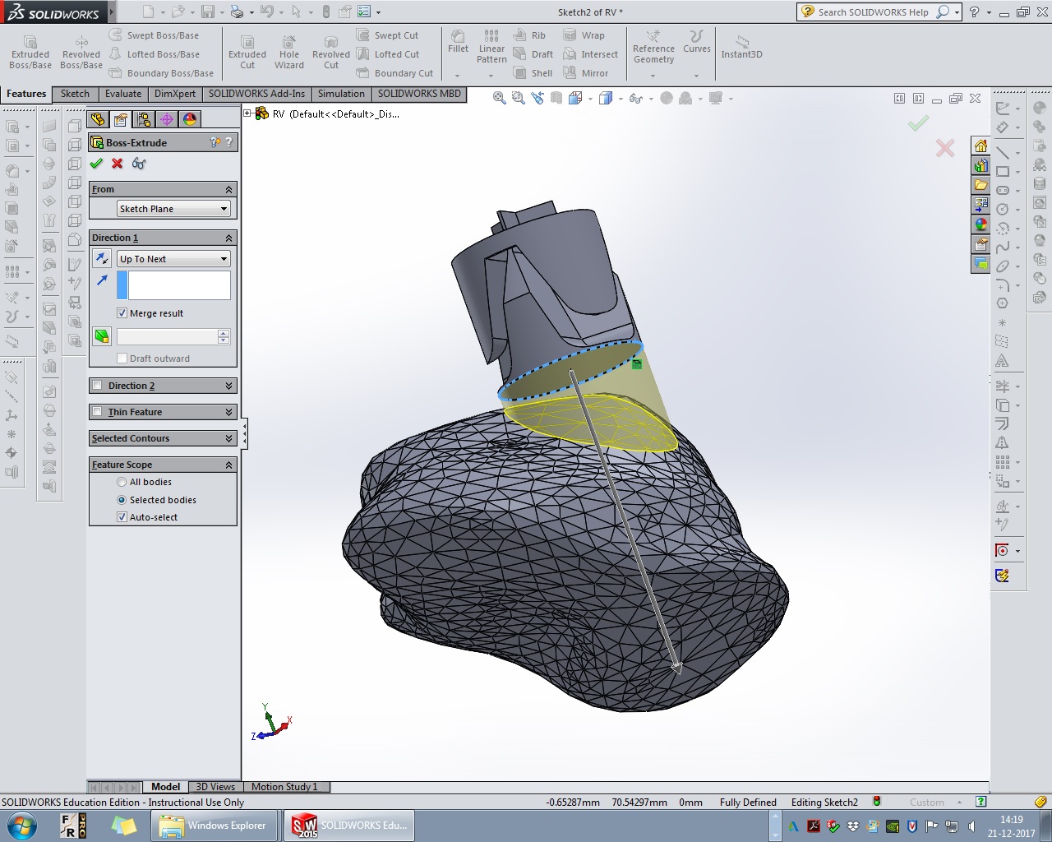The image size is (1052, 842).
Task: Click the Detailed Preview eyeglasses icon
Action: pyautogui.click(x=139, y=164)
